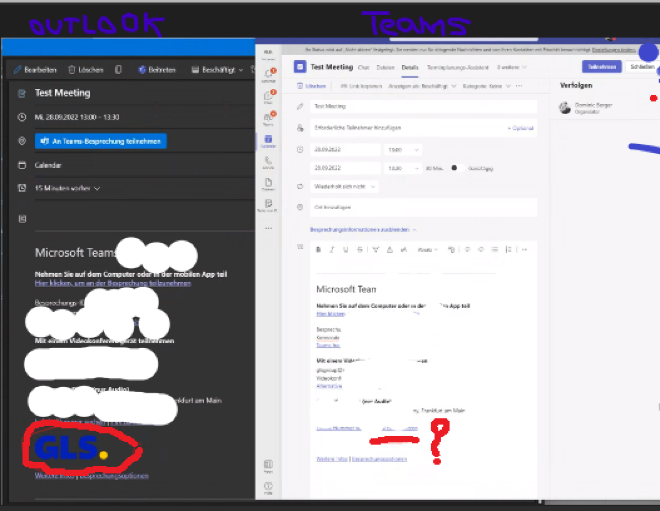Show more apps ellipsis in Teams sidebar

pos(269,228)
